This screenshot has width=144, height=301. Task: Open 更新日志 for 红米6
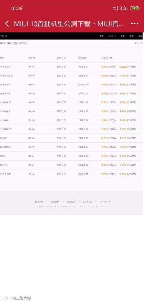(61, 156)
